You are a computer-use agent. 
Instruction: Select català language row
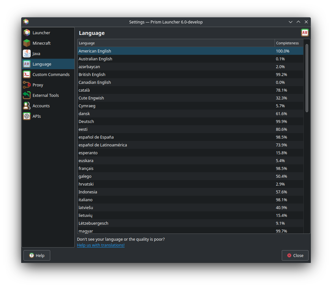pyautogui.click(x=190, y=90)
